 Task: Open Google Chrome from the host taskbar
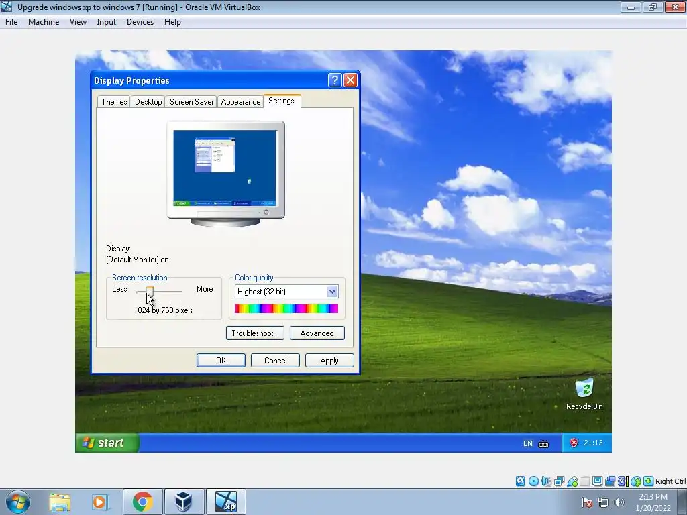[142, 502]
